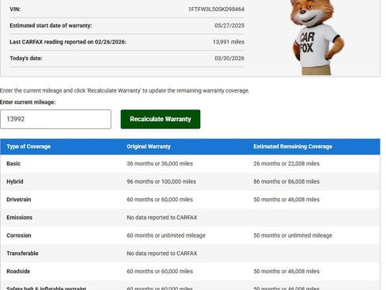Click the 'Original Warranty' column header
Viewport: 386px width, 290px height.
click(x=149, y=147)
